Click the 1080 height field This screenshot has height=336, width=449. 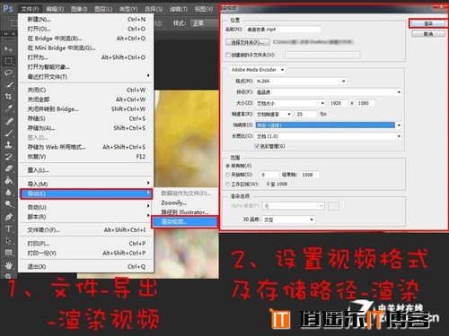[x=365, y=103]
